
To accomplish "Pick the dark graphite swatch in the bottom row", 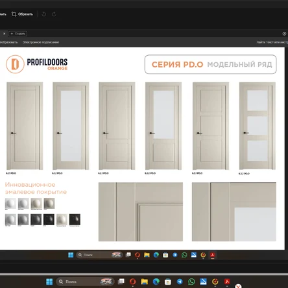I will point(36,219).
